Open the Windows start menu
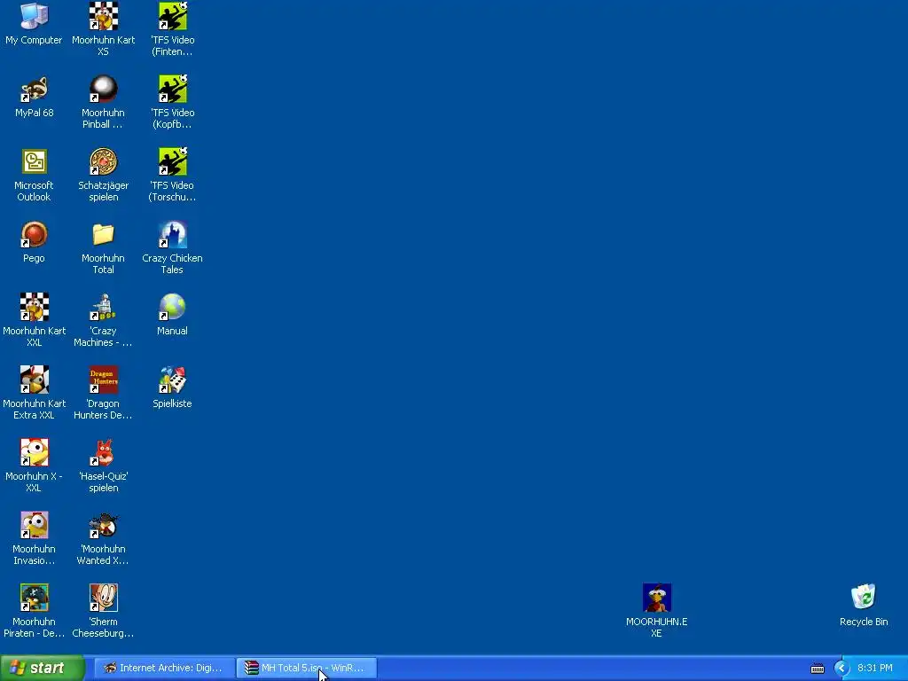 [x=43, y=668]
